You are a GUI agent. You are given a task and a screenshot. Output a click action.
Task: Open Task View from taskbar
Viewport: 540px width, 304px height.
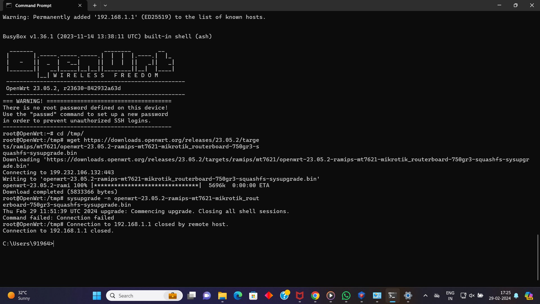click(x=192, y=296)
